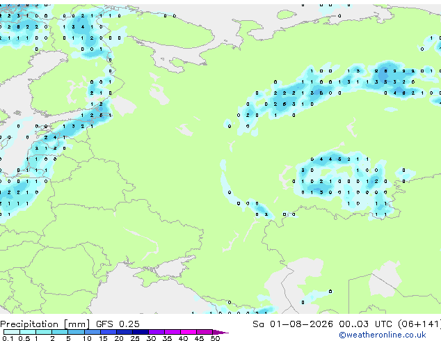441x341 pixels.
Task: Click the "GFS 0.25" model label
Action: pyautogui.click(x=118, y=324)
